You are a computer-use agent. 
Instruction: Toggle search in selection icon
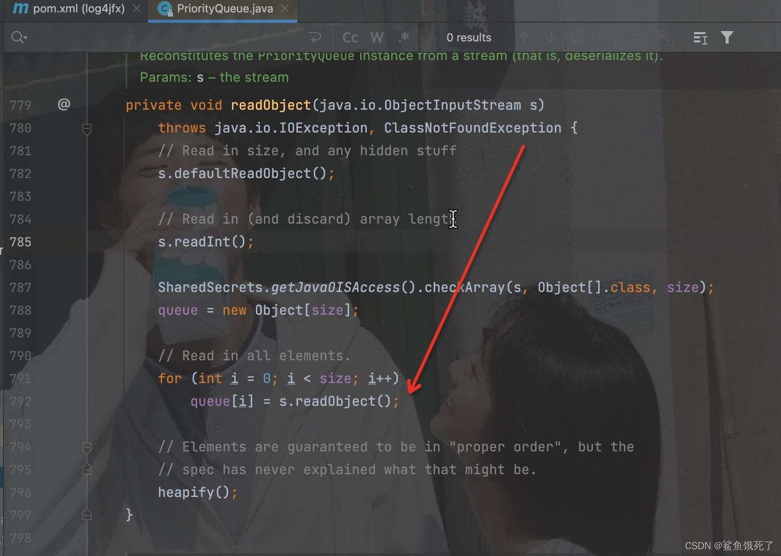700,38
